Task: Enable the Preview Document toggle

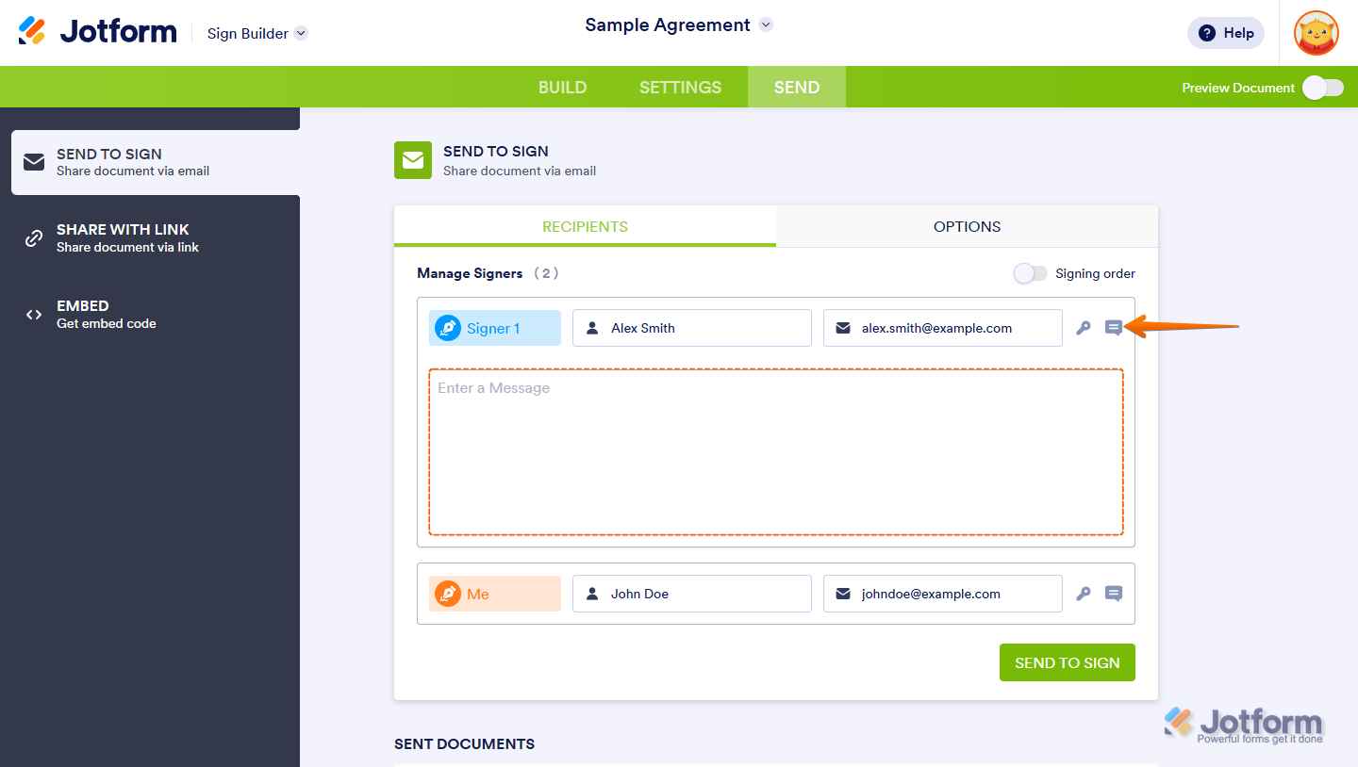Action: click(1322, 87)
